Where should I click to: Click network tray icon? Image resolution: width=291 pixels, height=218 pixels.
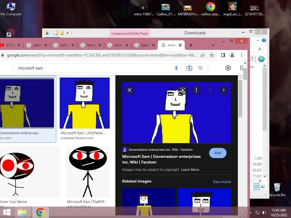click(x=257, y=213)
